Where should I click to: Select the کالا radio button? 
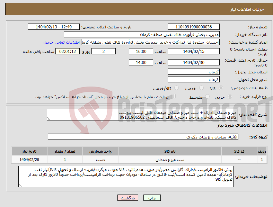click(221, 88)
